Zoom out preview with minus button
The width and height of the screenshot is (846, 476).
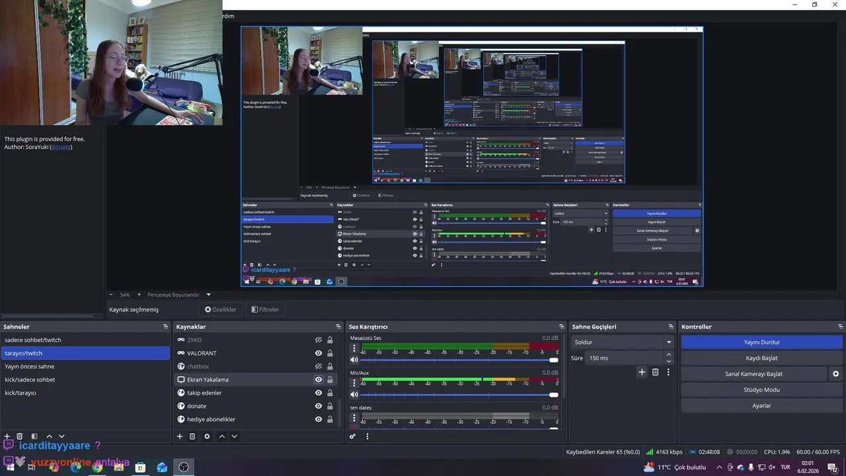[111, 295]
